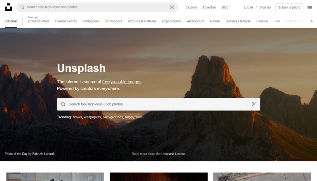Go to Textures & Patterns topic

coord(142,21)
